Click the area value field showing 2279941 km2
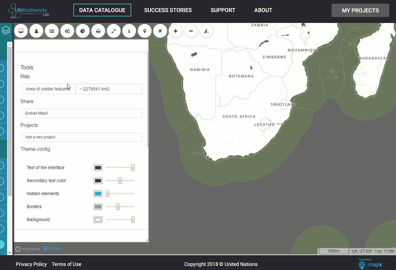 coord(109,89)
